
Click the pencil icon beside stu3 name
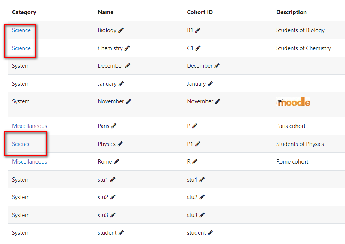tap(113, 215)
